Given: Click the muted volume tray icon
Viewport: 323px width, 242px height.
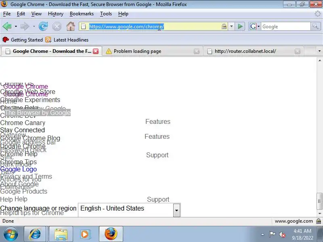Looking at the screenshot, I should [282, 234].
